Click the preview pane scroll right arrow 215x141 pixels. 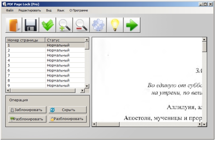click(x=200, y=124)
